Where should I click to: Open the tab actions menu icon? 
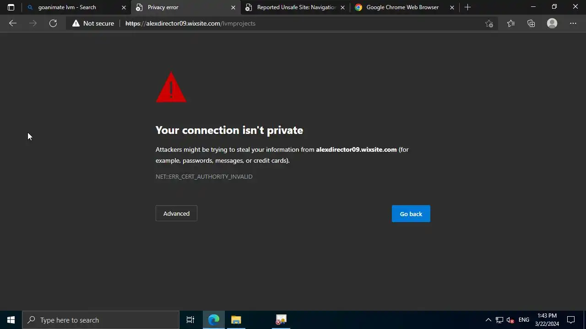coord(11,7)
